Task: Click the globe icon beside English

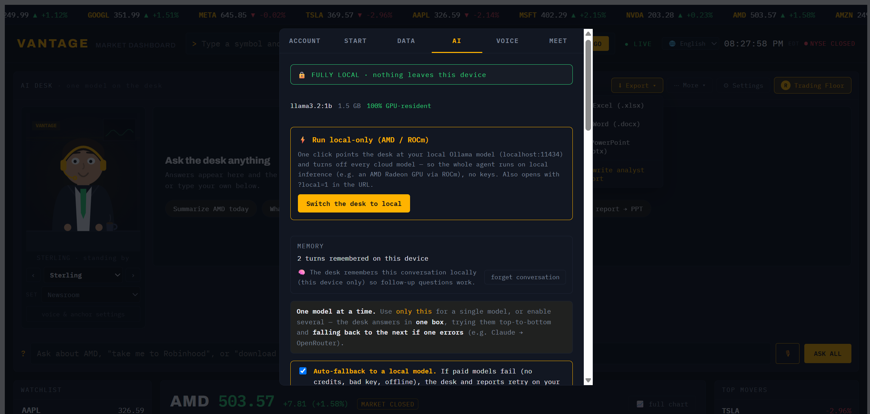Action: coord(672,44)
